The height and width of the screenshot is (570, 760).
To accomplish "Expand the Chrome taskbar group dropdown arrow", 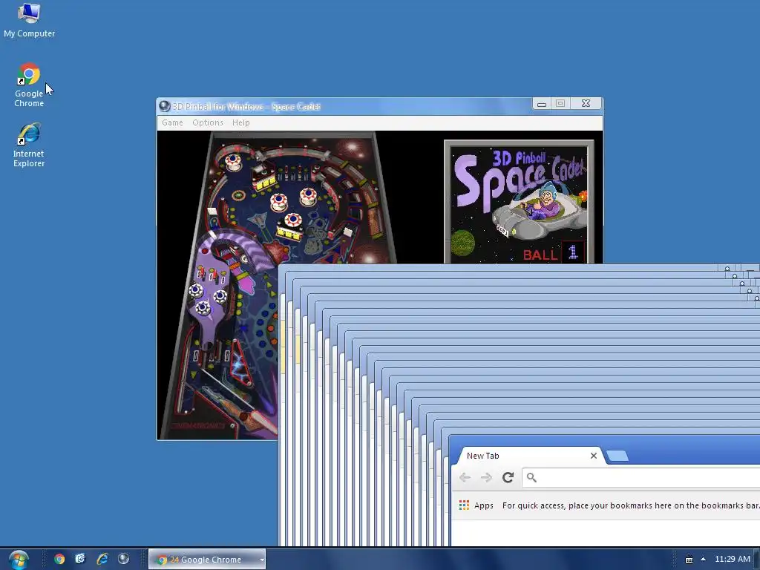I will [262, 560].
